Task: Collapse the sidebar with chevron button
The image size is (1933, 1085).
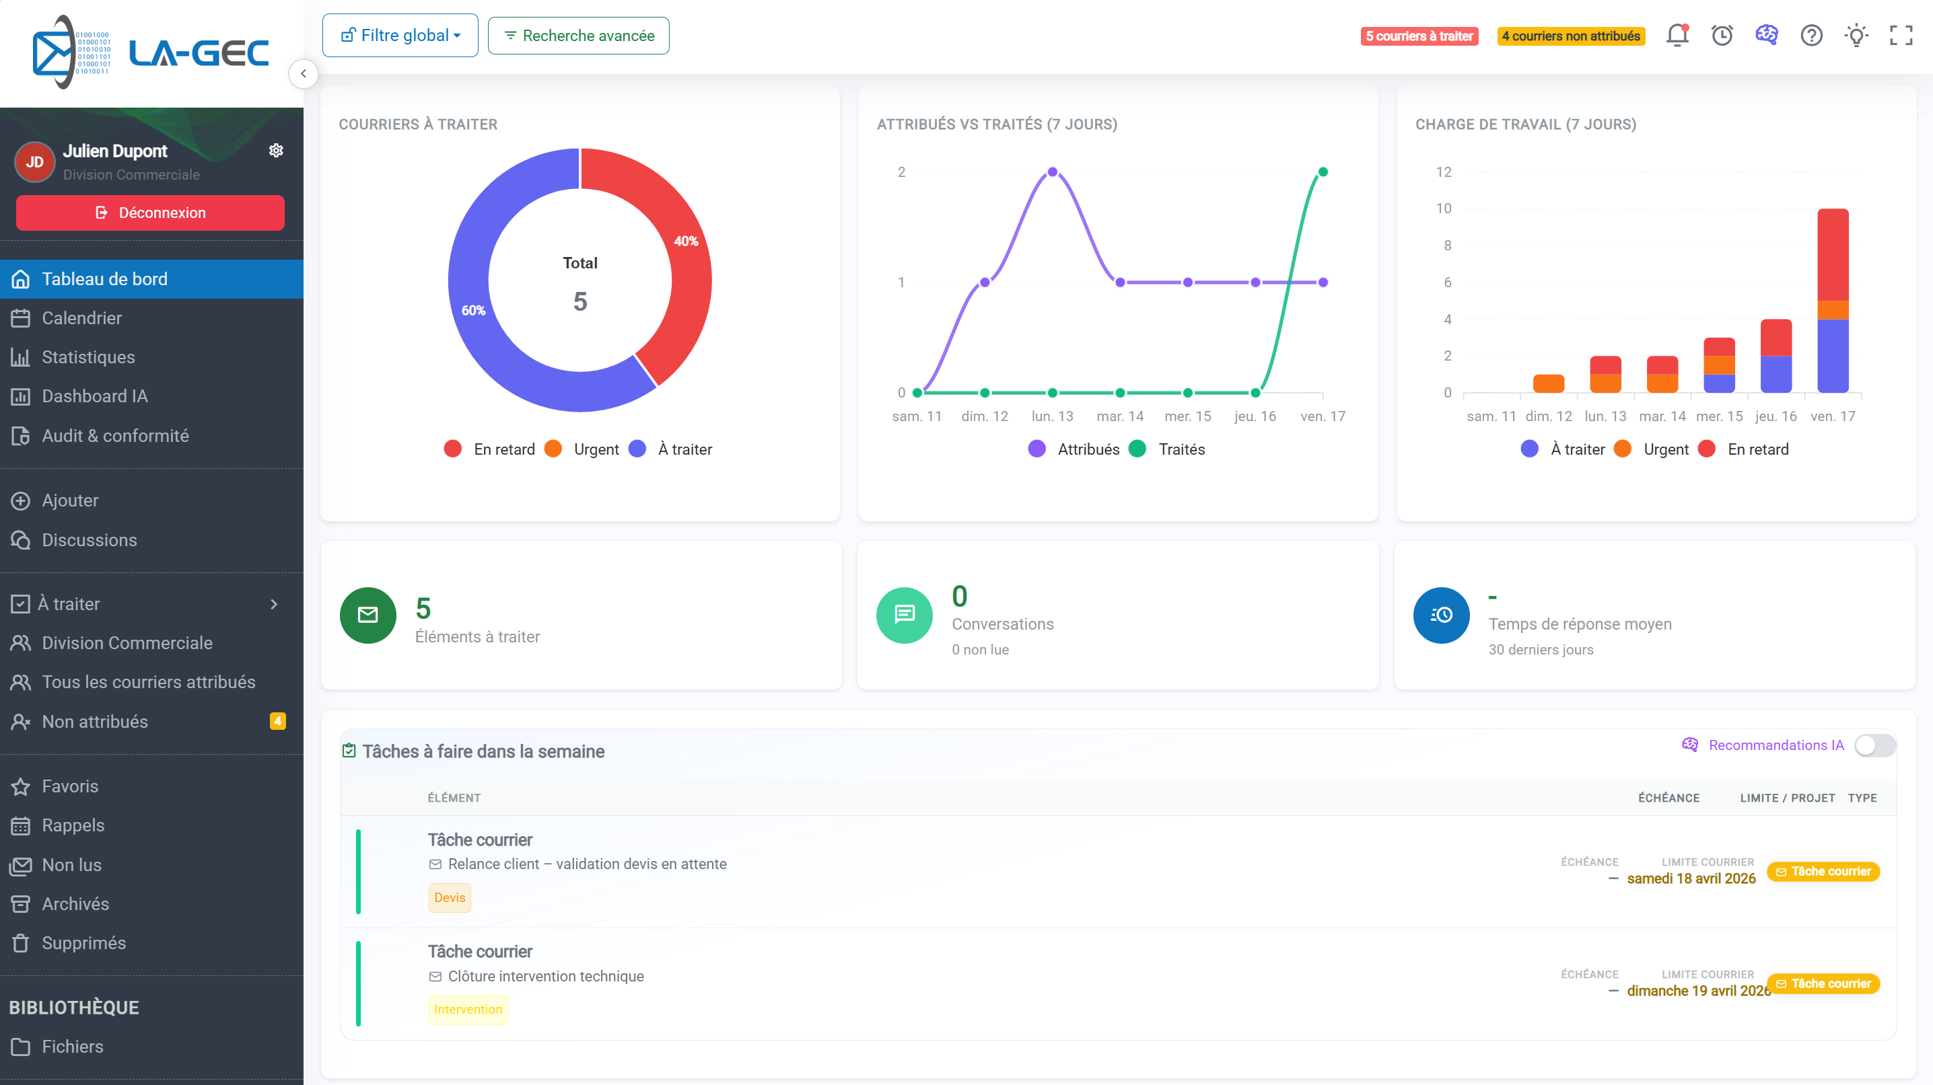Action: pos(303,73)
